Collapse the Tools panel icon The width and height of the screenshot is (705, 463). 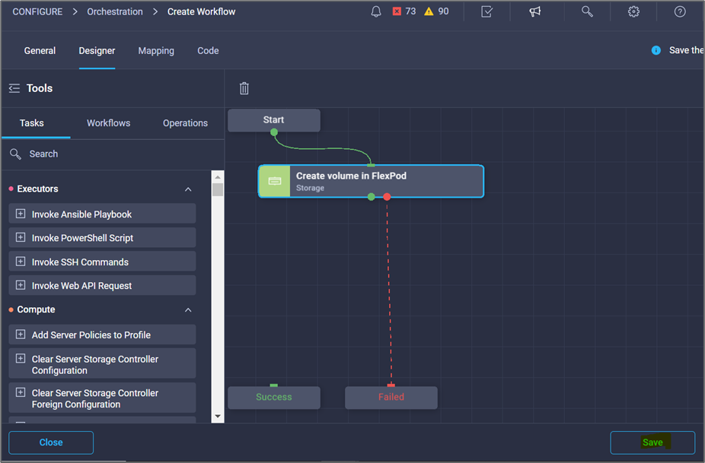[x=14, y=88]
